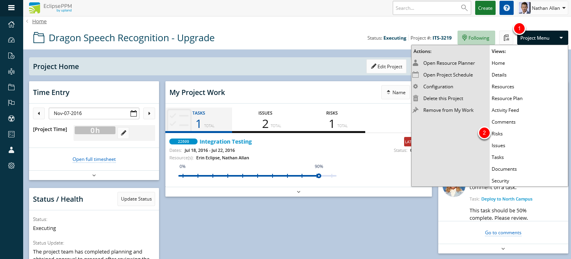
Task: Switch to the TASKS tab
Action: pyautogui.click(x=199, y=120)
